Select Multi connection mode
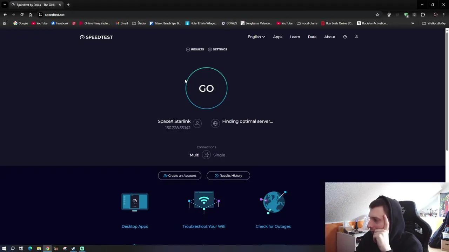Screen dimensions: 449x252 pyautogui.click(x=194, y=155)
